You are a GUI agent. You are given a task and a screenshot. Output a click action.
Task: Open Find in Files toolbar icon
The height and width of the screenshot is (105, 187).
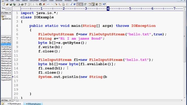click(63, 4)
